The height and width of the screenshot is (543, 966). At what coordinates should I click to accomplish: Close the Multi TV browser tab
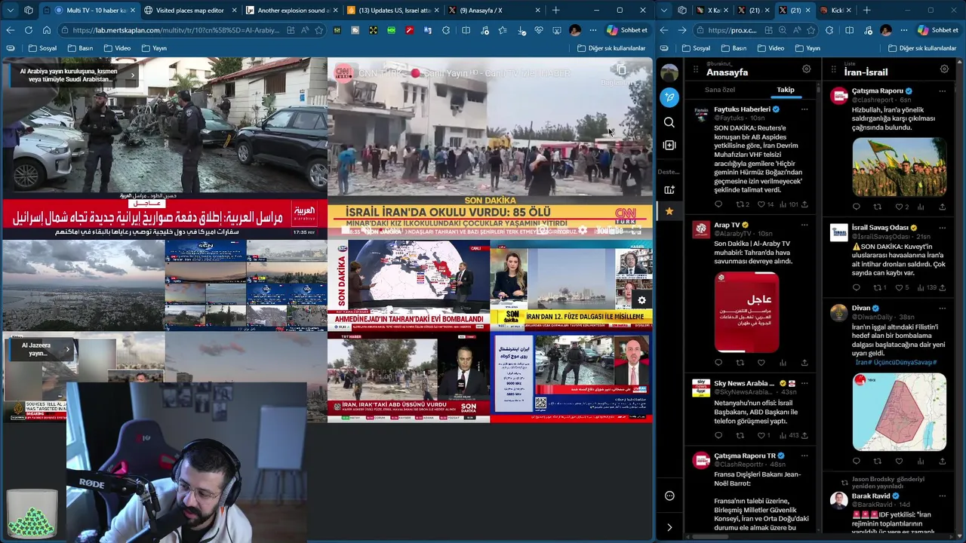point(133,11)
